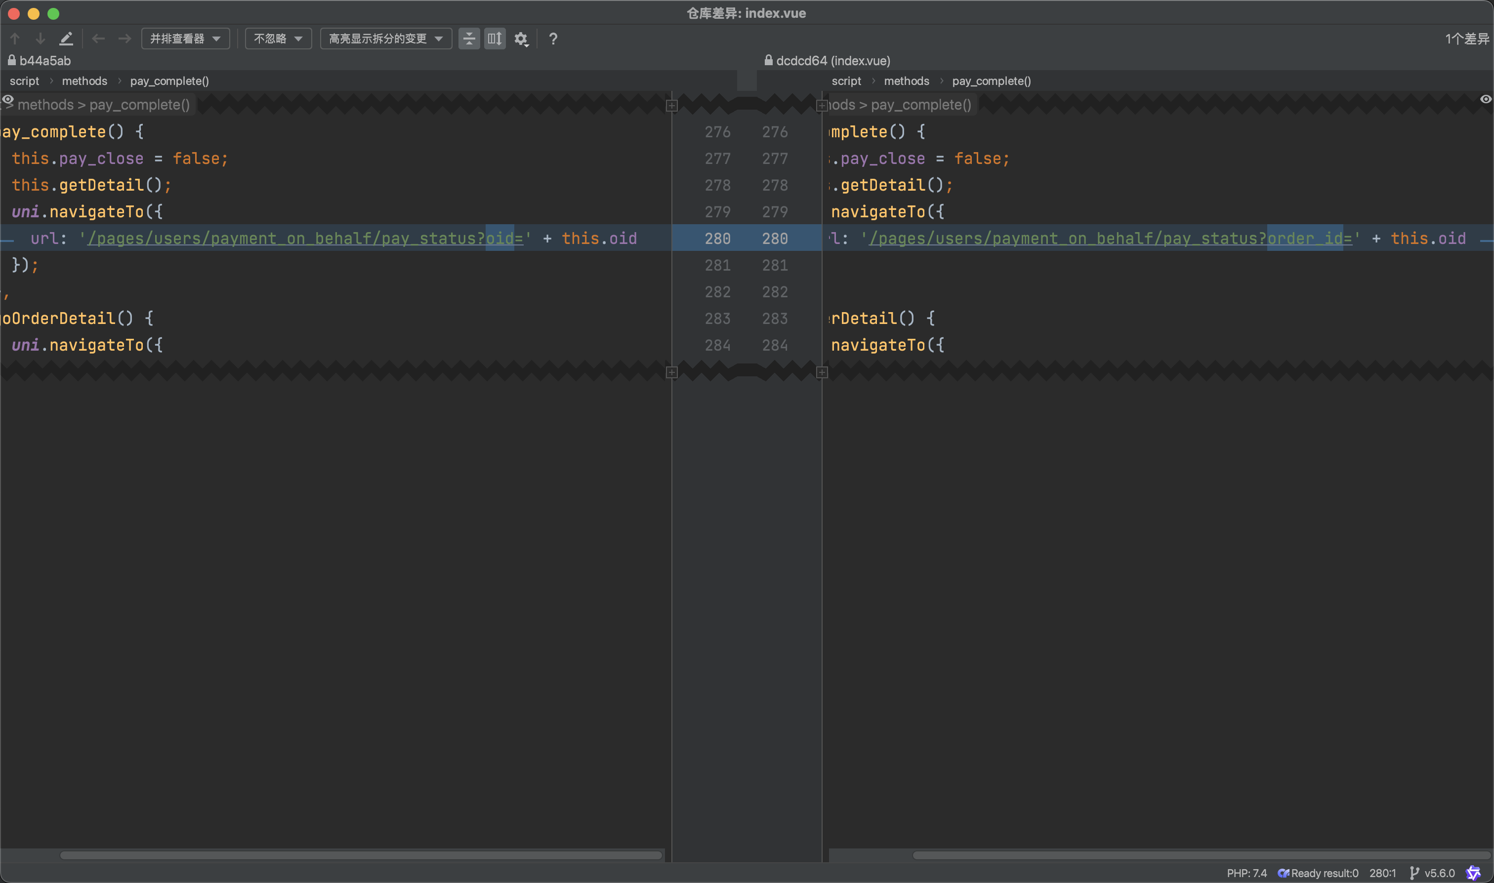Image resolution: width=1494 pixels, height=883 pixels.
Task: Expand bottom folded region on left pane
Action: click(671, 372)
